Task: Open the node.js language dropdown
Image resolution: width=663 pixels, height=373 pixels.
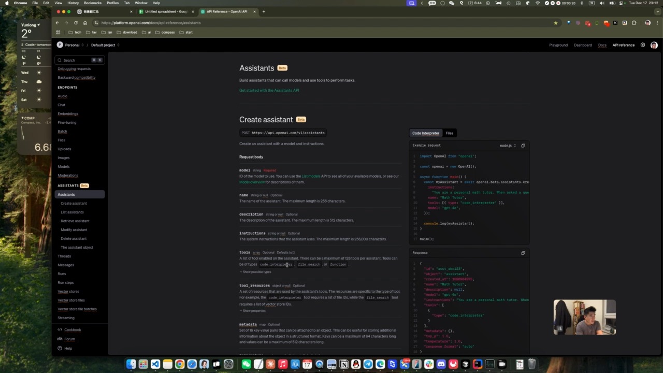Action: 508,146
